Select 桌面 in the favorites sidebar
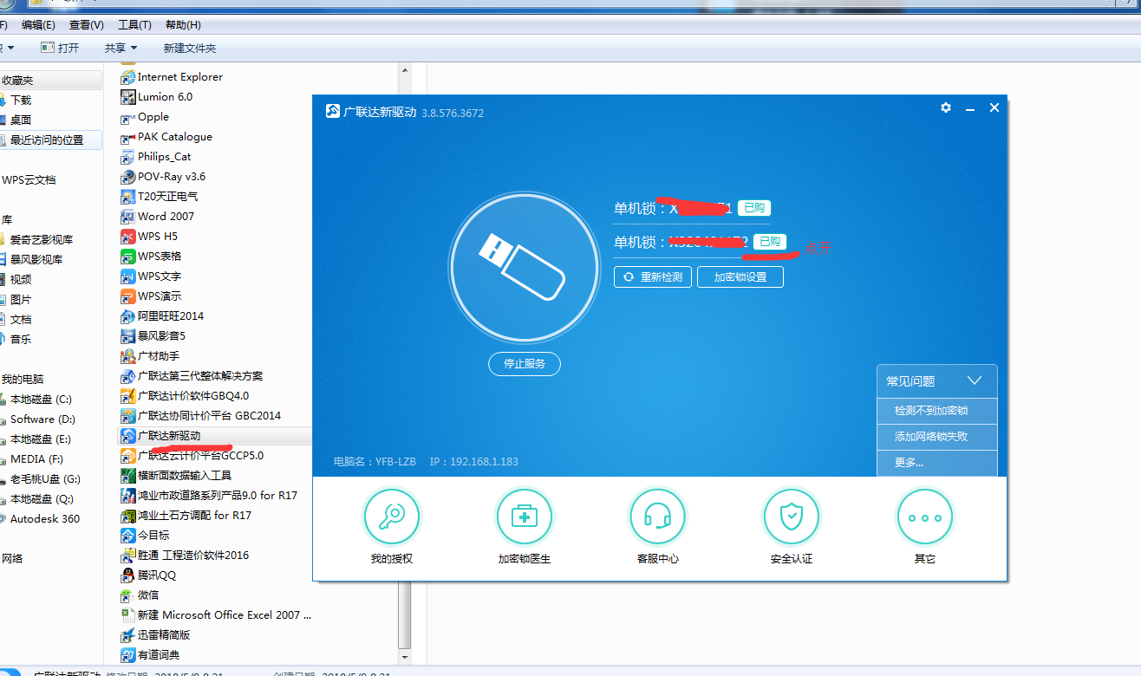Image resolution: width=1141 pixels, height=676 pixels. pos(21,120)
